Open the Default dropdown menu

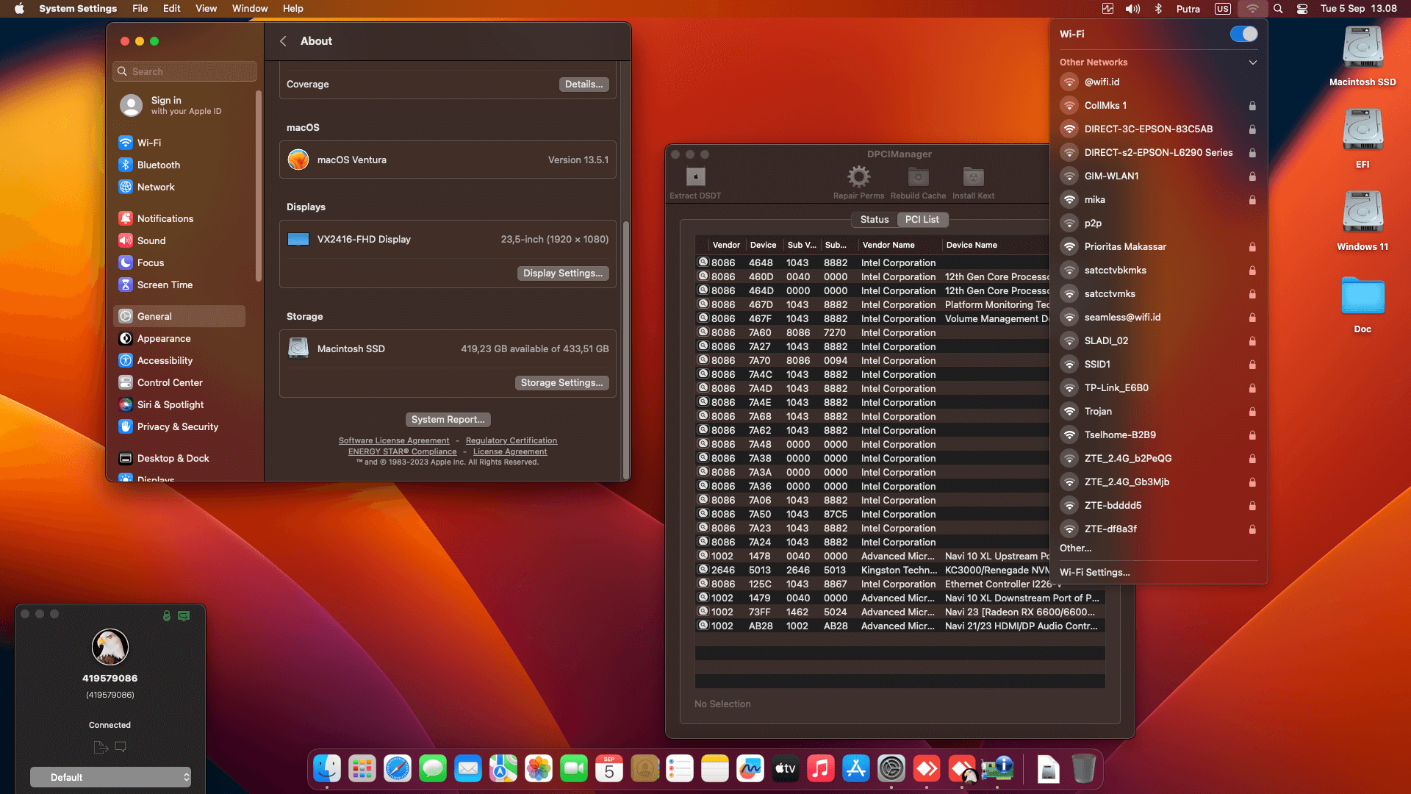coord(110,777)
